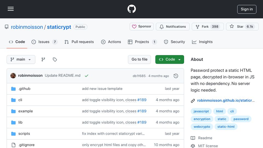Open the Projects tab
The image size is (263, 148).
coord(142,42)
